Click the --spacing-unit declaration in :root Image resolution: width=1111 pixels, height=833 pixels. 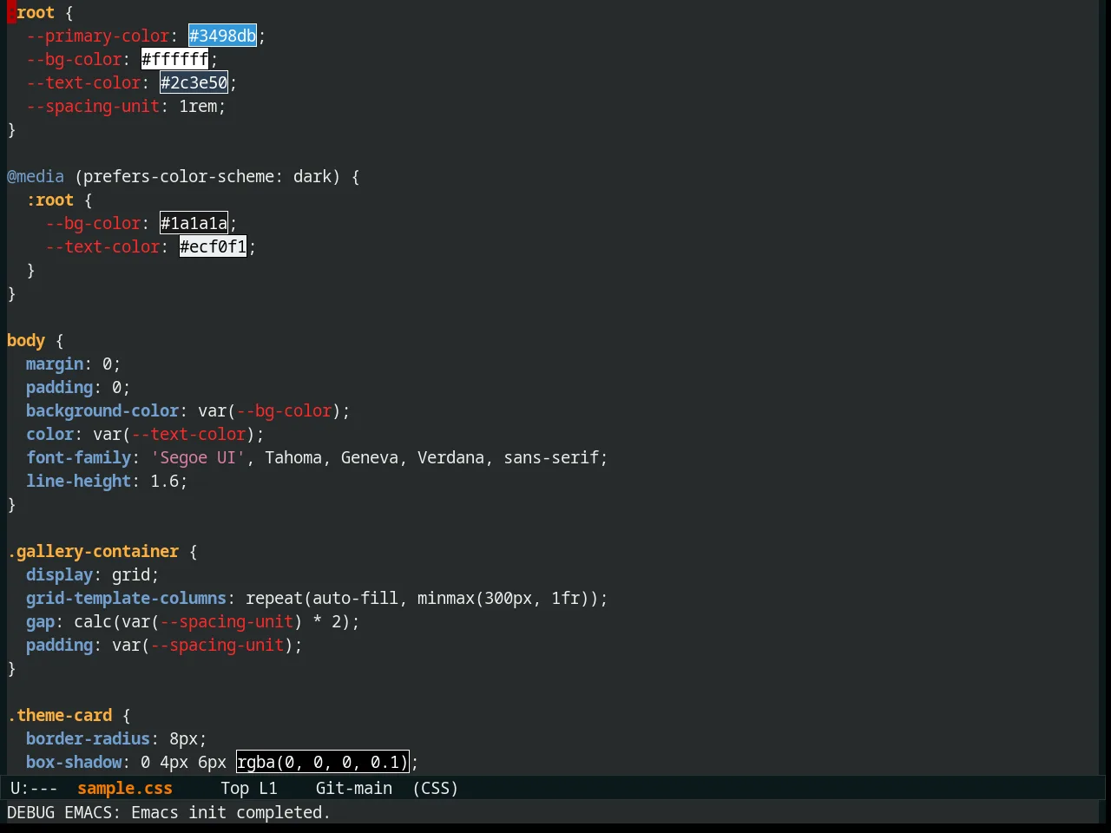(x=126, y=106)
